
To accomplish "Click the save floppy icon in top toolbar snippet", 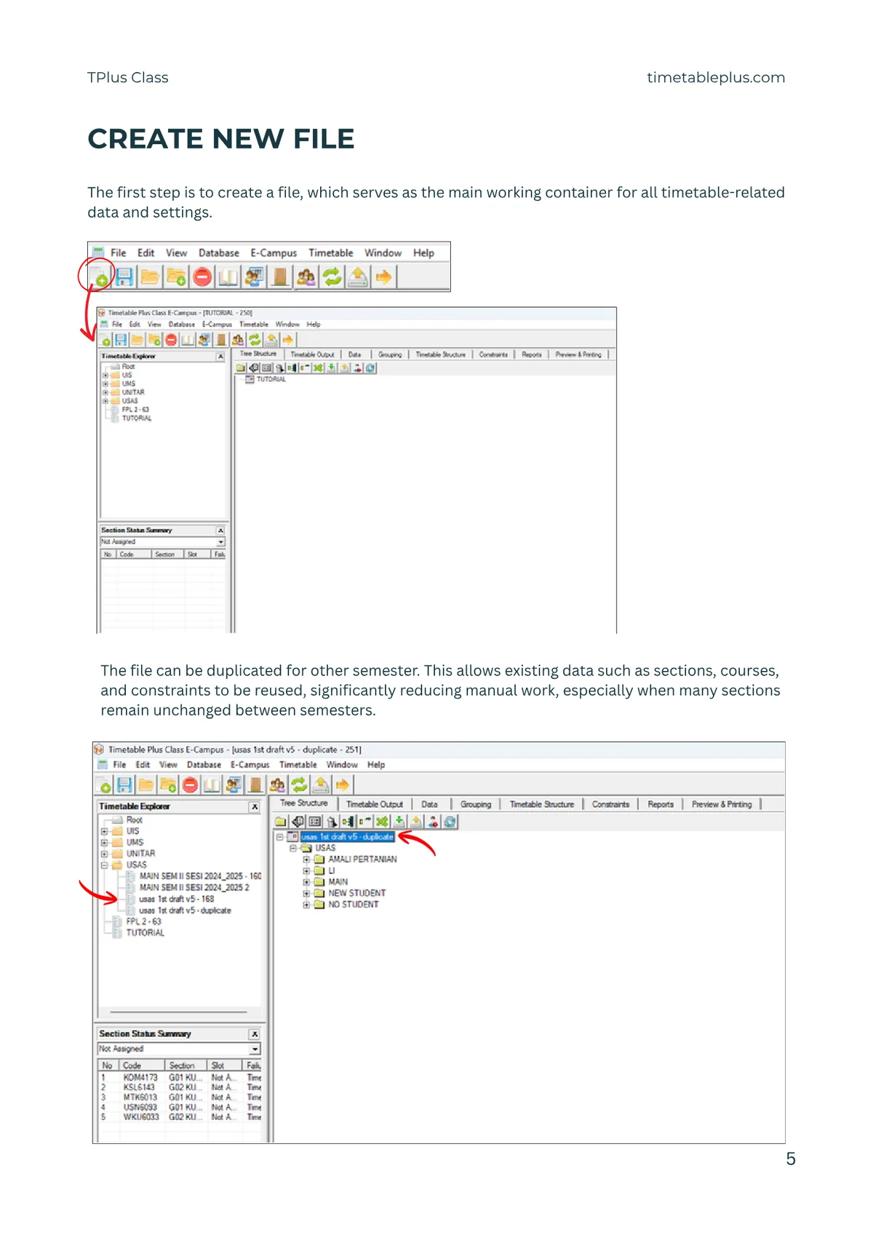I will pyautogui.click(x=124, y=277).
